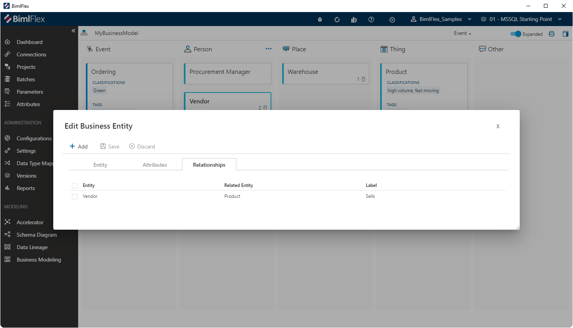Image resolution: width=573 pixels, height=328 pixels.
Task: Open the Data Lineage view
Action: point(32,247)
